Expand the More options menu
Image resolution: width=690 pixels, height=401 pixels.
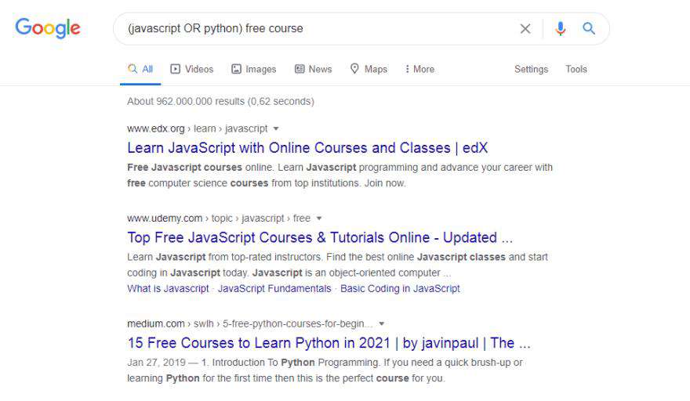(419, 69)
